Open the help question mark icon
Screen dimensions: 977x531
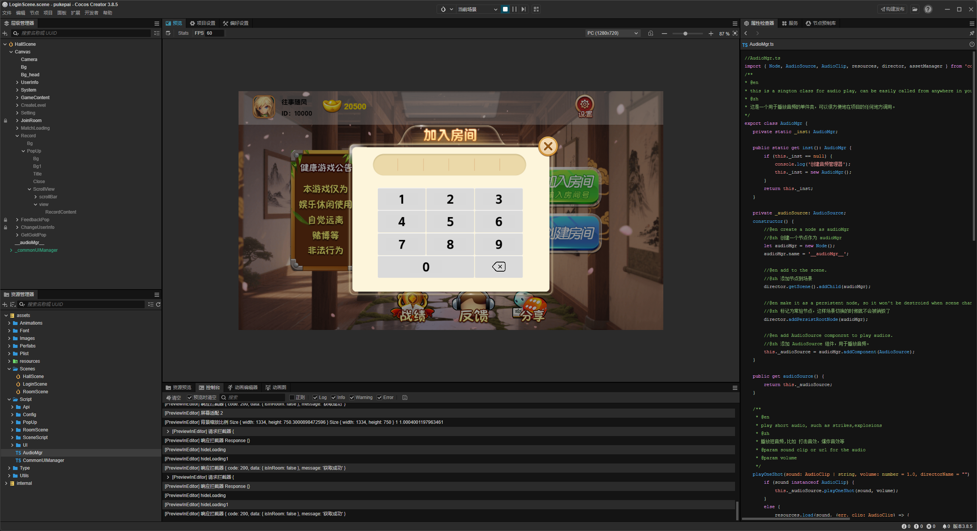point(928,9)
